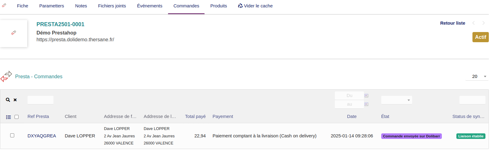Click the Retour liste link
This screenshot has width=491, height=154.
453,23
